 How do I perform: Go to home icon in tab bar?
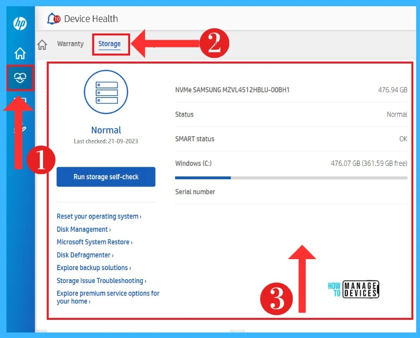click(x=42, y=44)
